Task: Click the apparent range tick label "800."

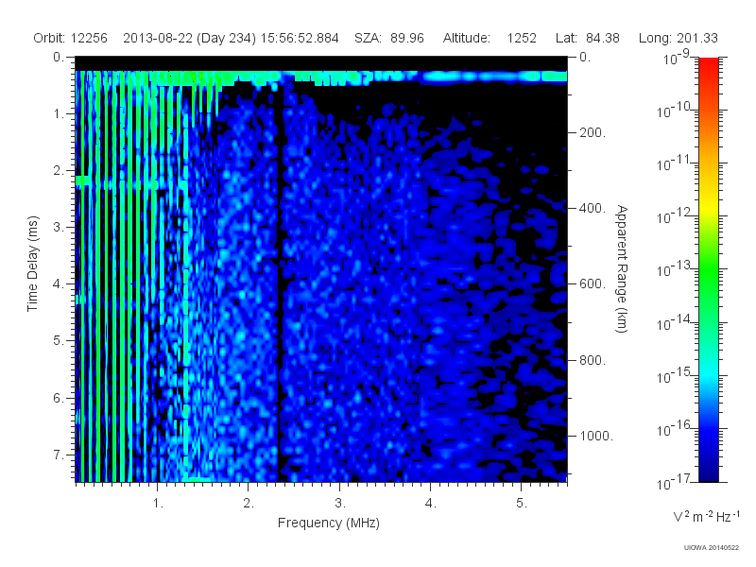Action: tap(593, 360)
